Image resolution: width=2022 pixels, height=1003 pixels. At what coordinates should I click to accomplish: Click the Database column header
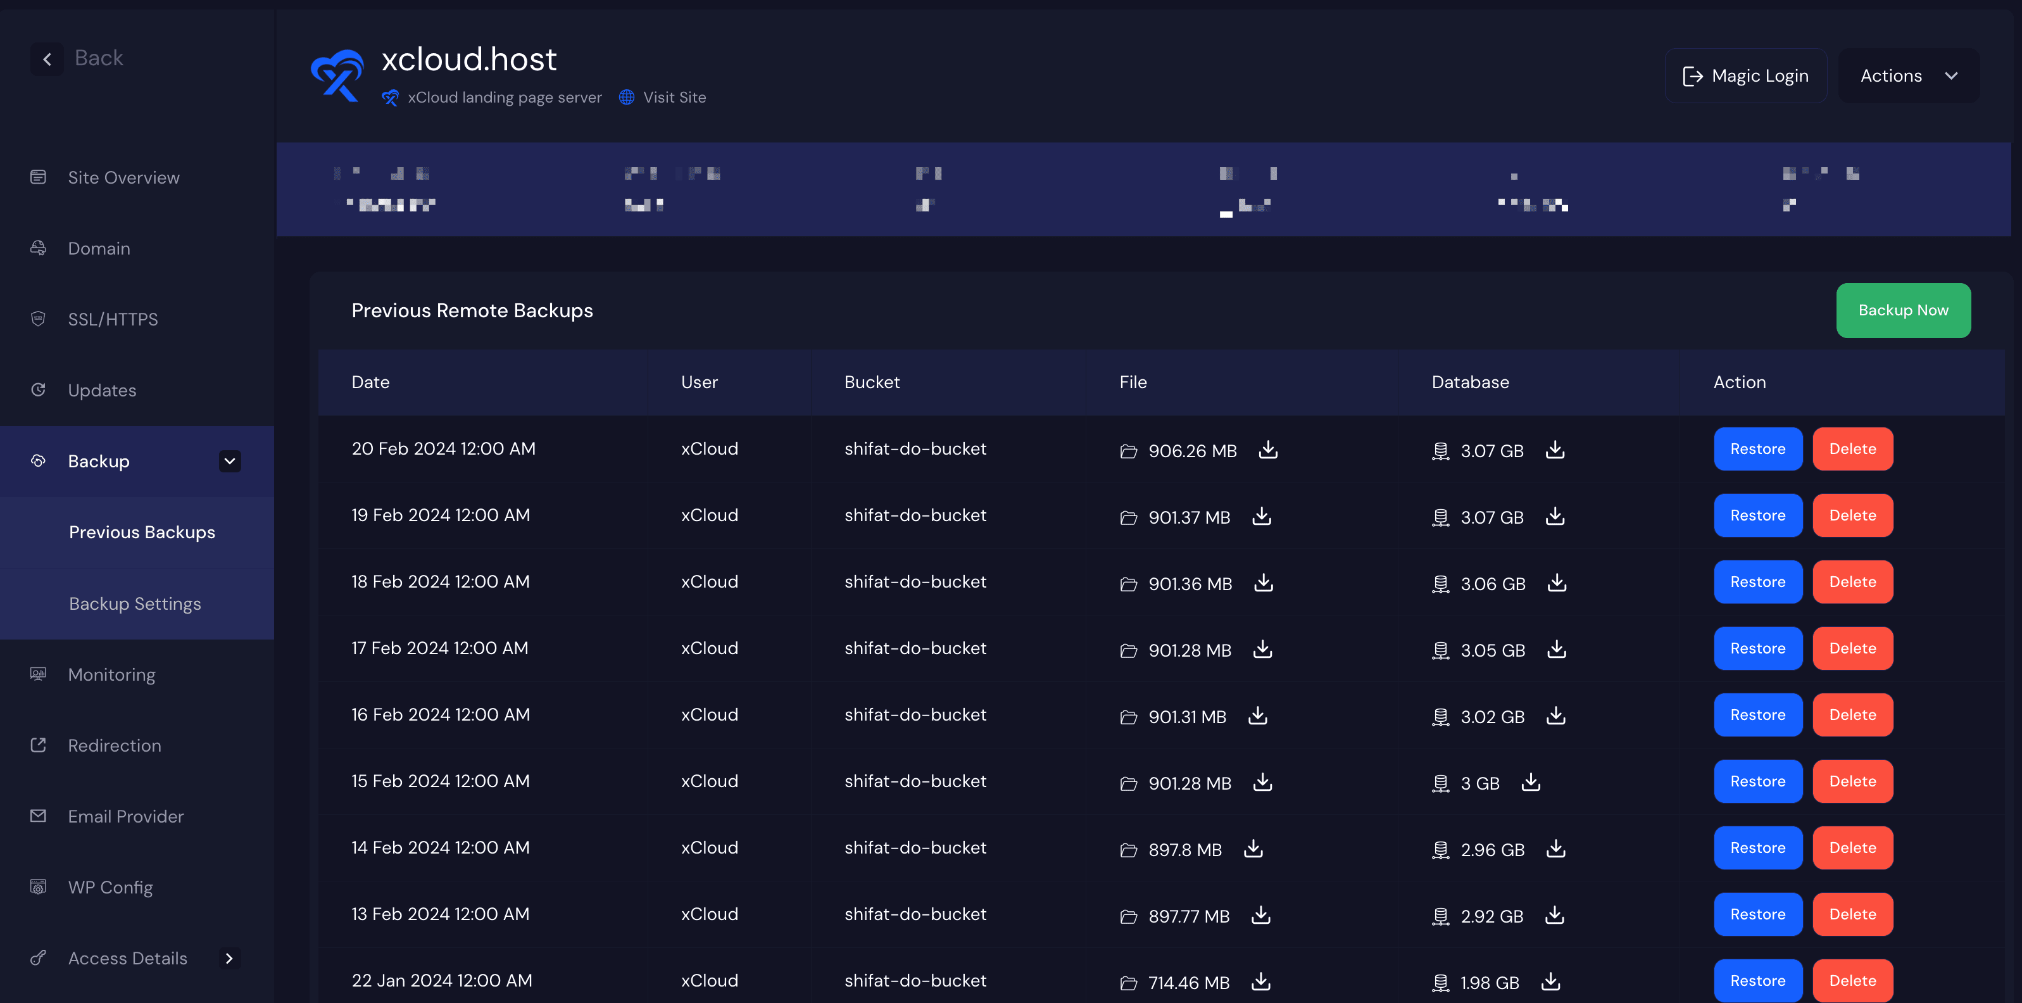(x=1470, y=382)
